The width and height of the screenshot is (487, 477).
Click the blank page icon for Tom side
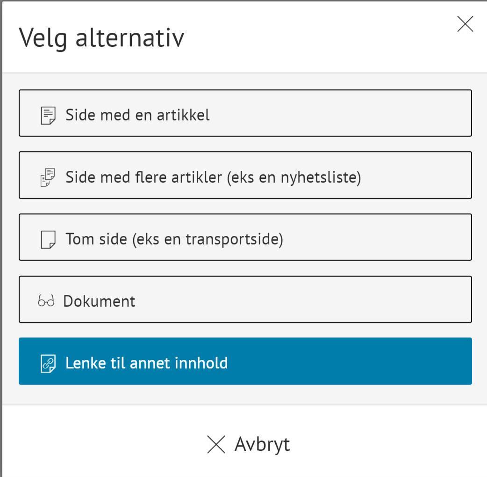[x=48, y=240]
